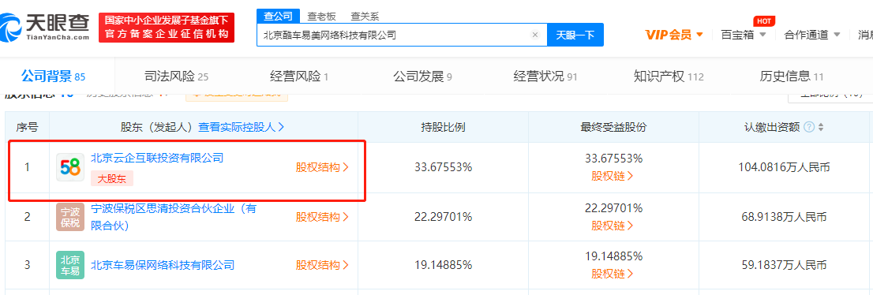Click the HOT badge
The image size is (873, 295).
[764, 21]
